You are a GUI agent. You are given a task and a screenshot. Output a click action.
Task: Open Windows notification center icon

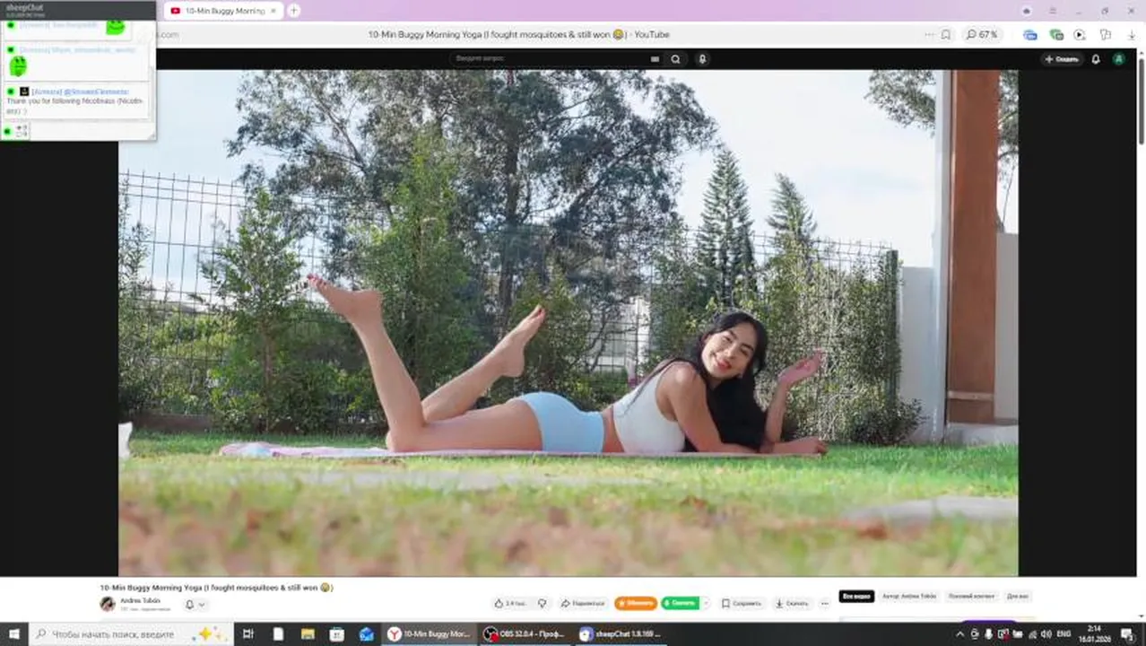1128,633
